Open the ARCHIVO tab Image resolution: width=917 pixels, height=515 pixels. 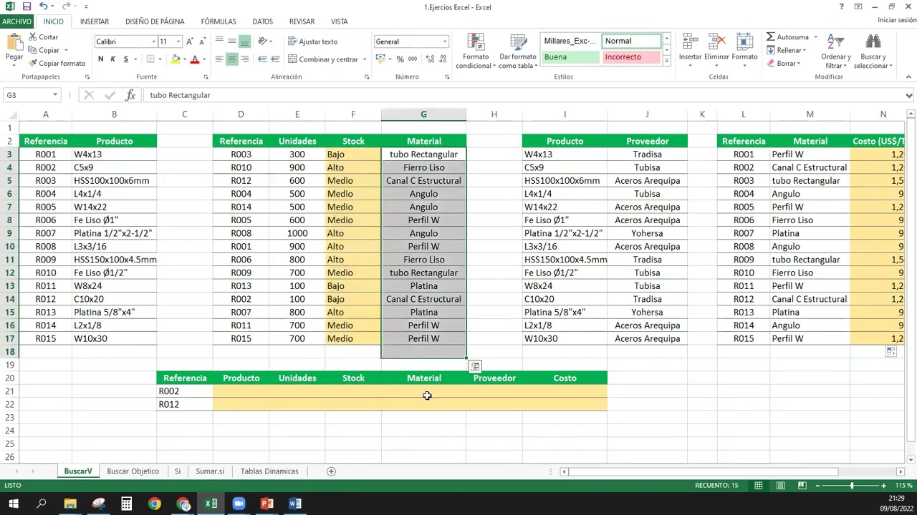[x=16, y=21]
